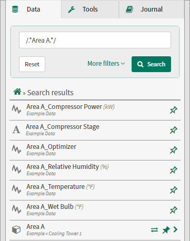Image resolution: width=190 pixels, height=241 pixels.
Task: Unpin the Area A asset
Action: click(166, 230)
